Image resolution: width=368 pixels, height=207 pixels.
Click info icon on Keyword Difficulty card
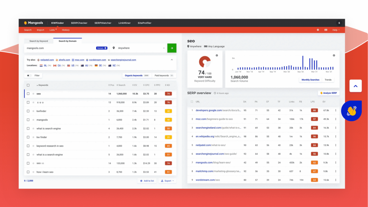tap(217, 55)
